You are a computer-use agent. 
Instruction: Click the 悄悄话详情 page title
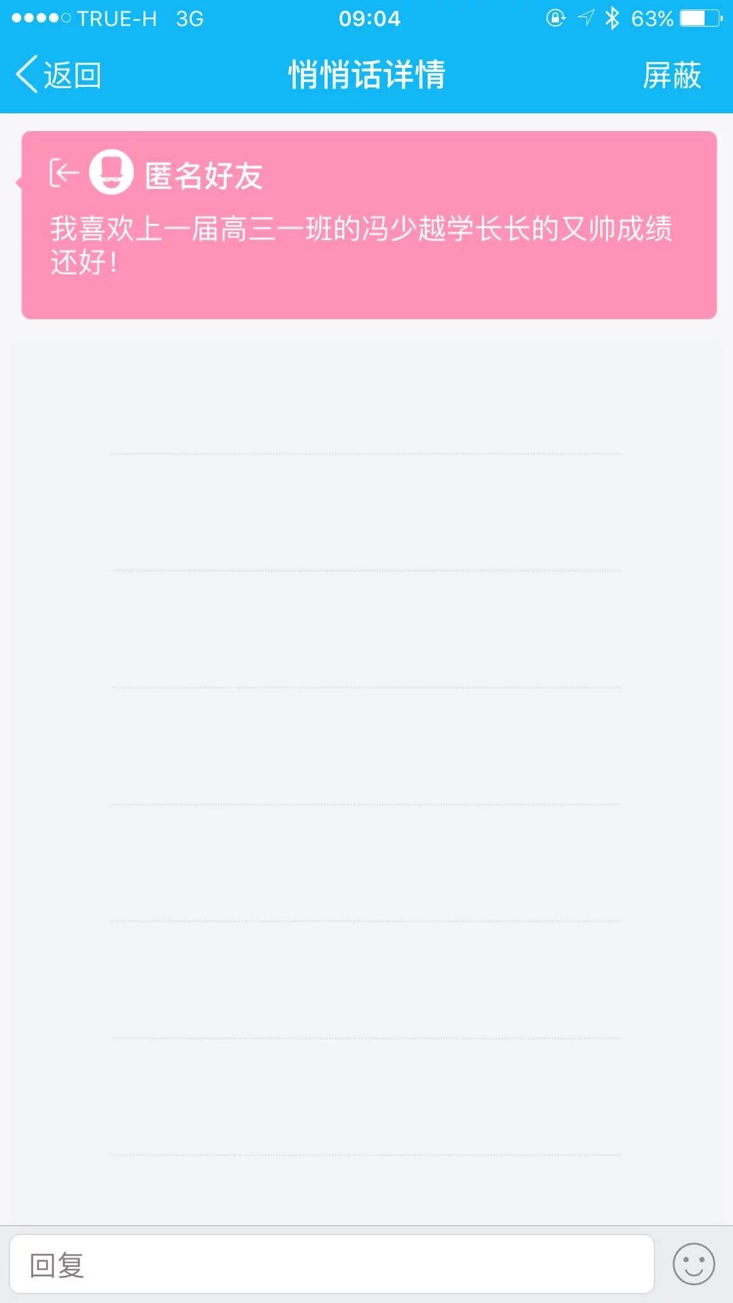pyautogui.click(x=366, y=74)
